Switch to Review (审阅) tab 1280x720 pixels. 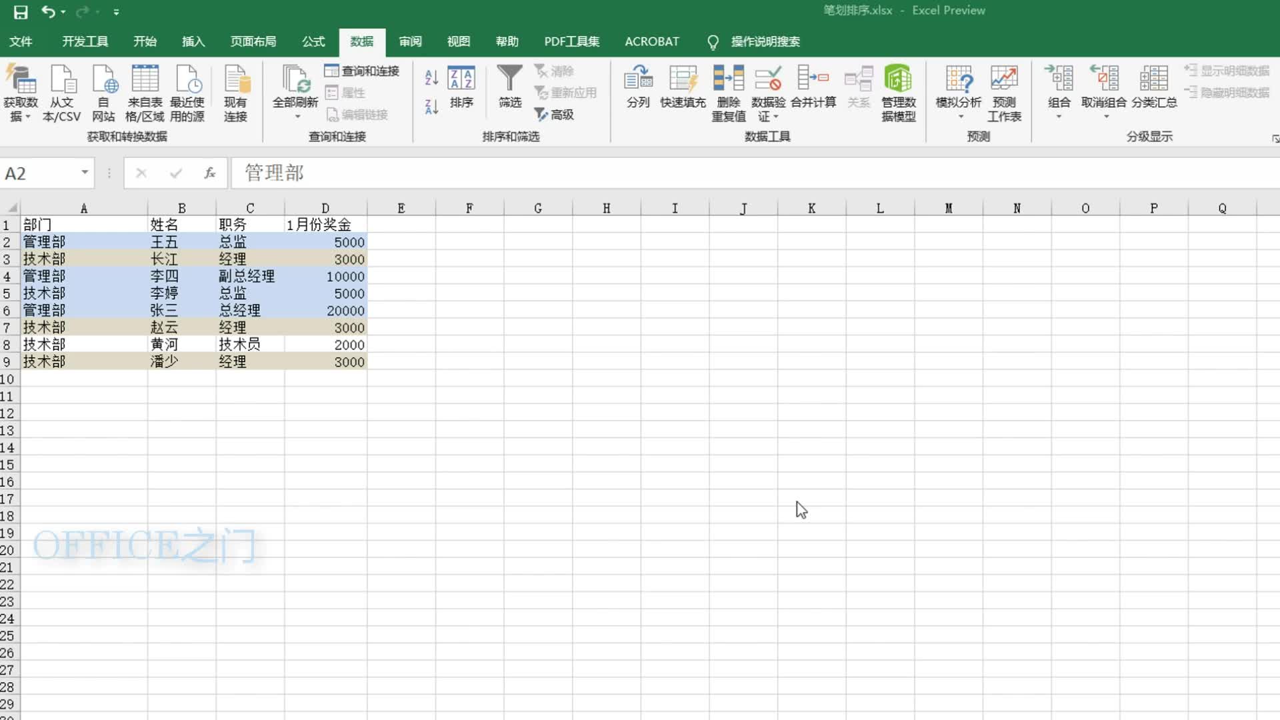point(410,41)
